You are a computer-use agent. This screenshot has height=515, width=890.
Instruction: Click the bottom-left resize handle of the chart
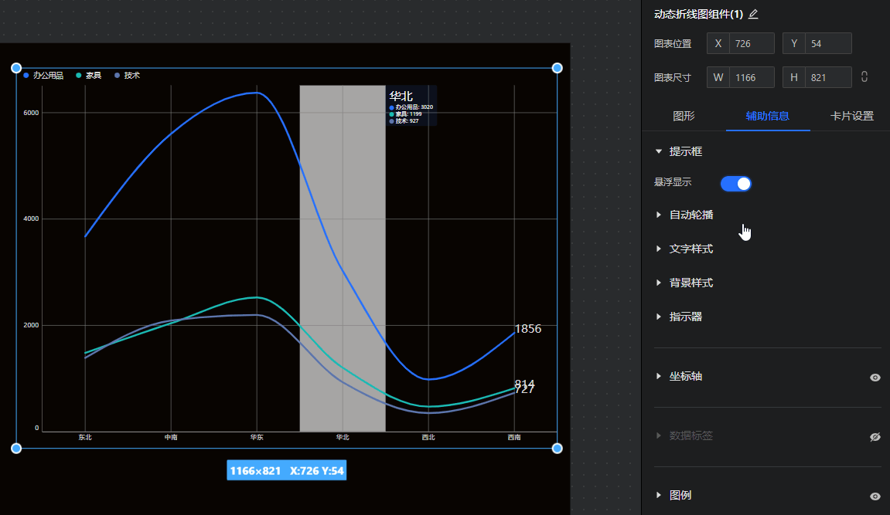click(x=16, y=448)
